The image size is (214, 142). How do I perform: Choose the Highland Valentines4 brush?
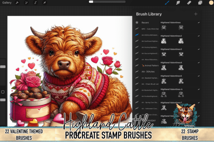pyautogui.click(x=180, y=66)
